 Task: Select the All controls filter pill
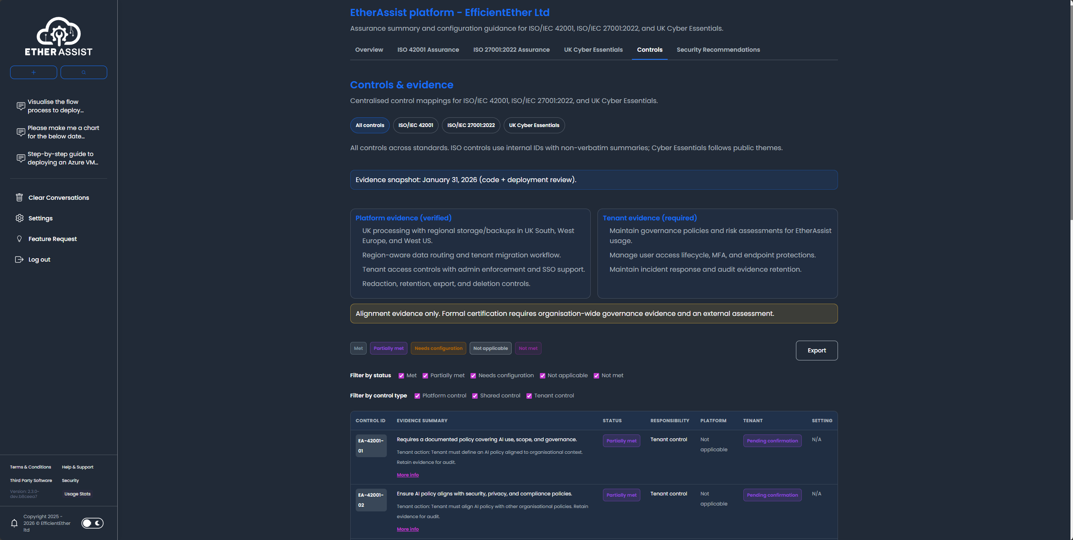[370, 125]
